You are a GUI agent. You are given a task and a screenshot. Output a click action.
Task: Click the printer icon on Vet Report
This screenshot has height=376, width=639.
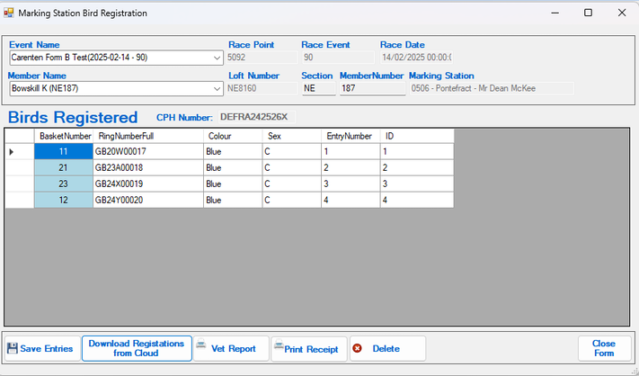201,345
